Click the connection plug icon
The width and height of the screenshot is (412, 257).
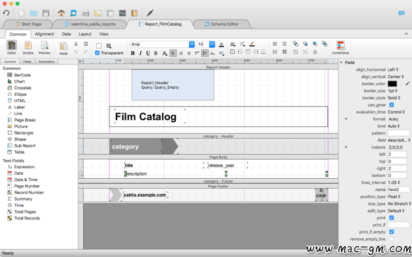point(150,13)
